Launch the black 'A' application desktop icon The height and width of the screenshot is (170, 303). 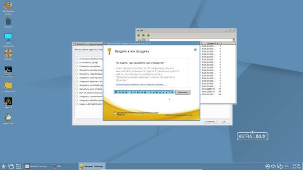(x=8, y=102)
